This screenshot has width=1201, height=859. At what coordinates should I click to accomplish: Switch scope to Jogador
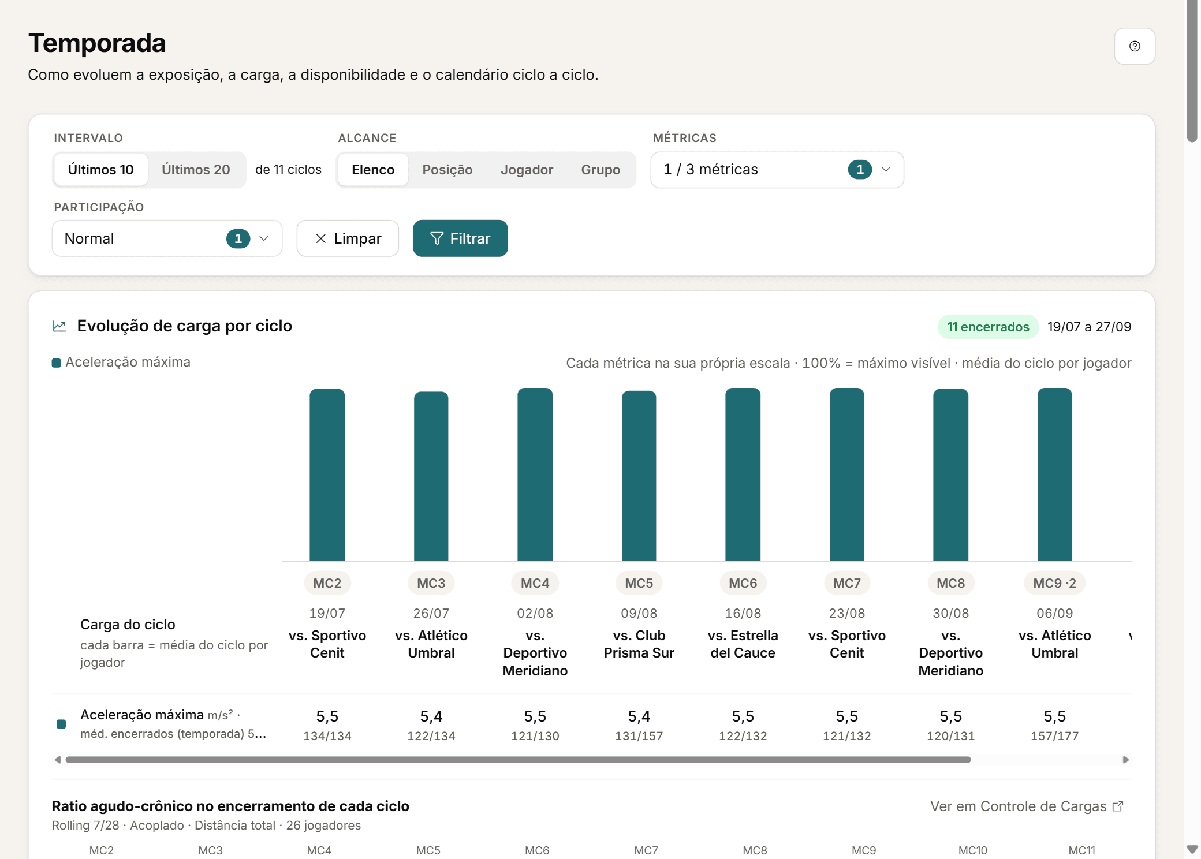pyautogui.click(x=527, y=170)
